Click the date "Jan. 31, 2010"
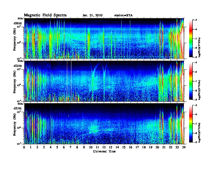219x169 pixels. [92, 15]
